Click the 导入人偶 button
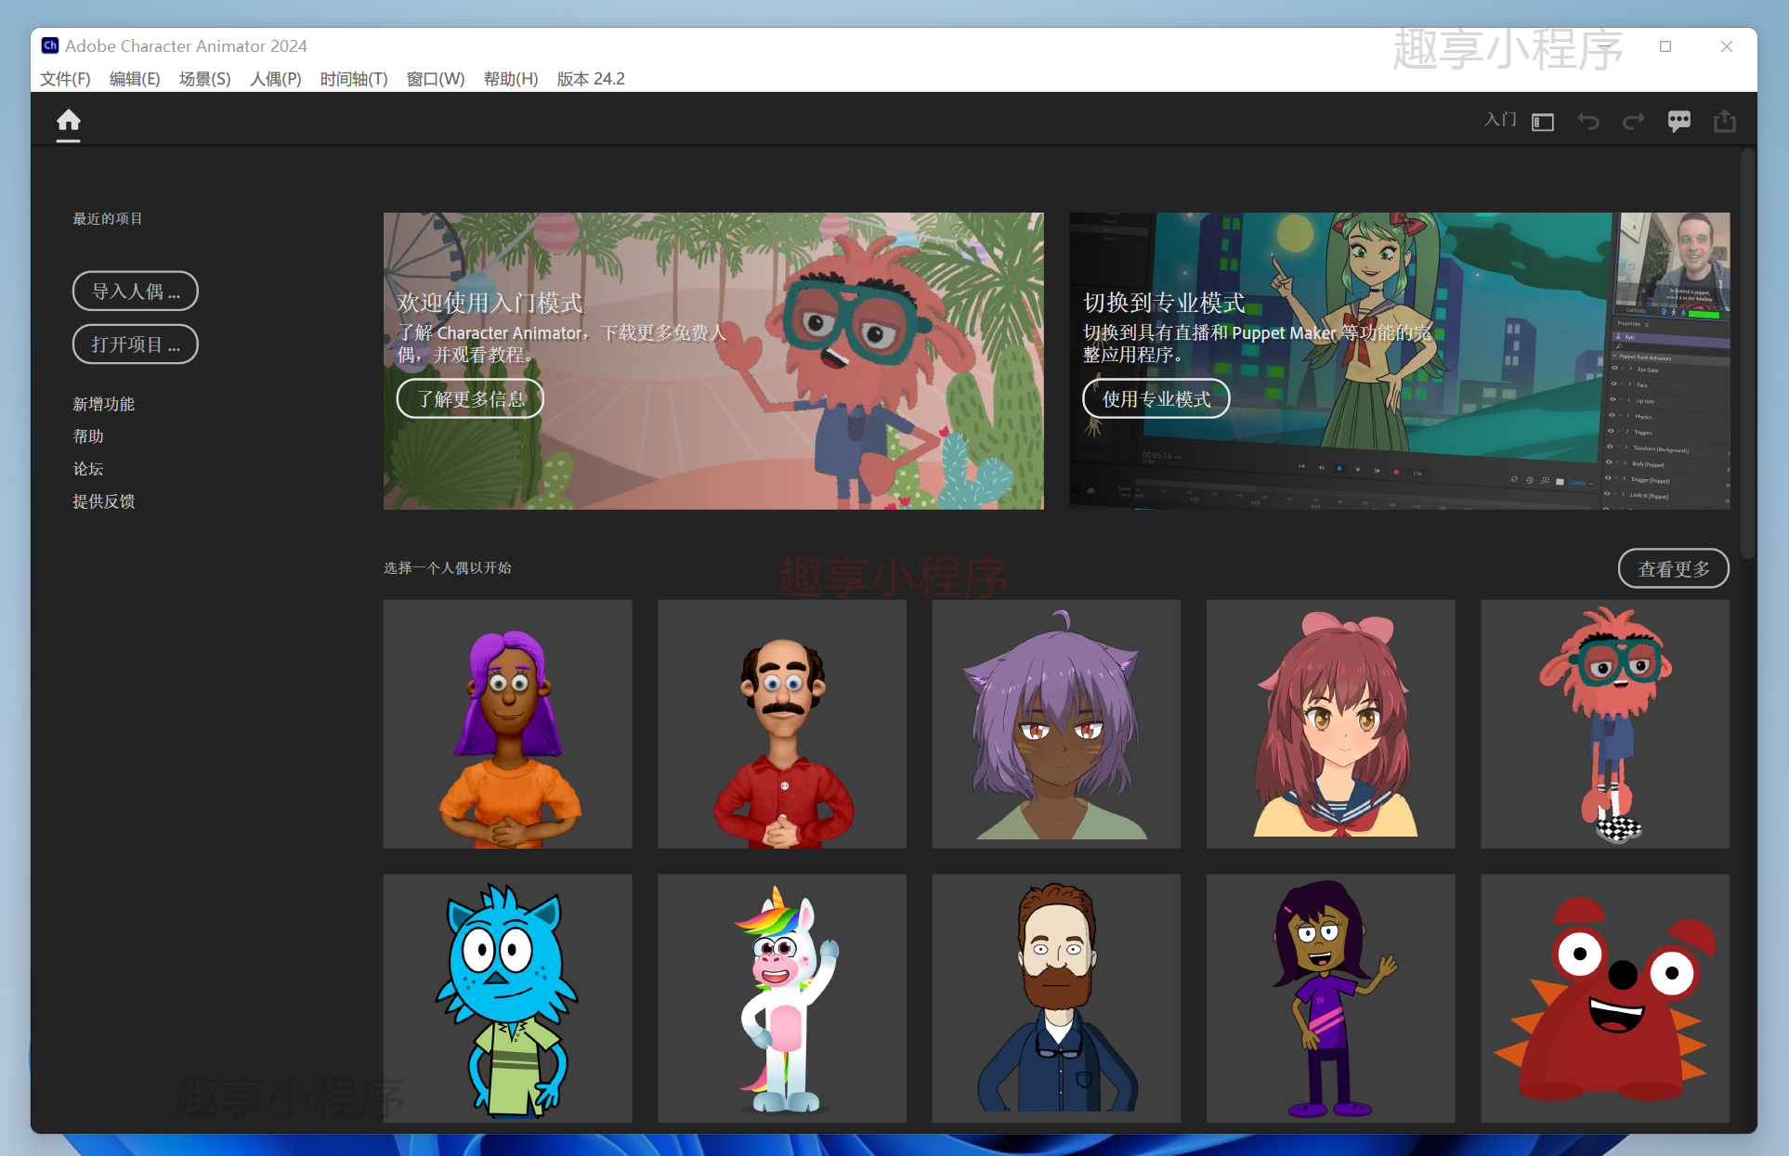The height and width of the screenshot is (1156, 1789). [x=136, y=292]
